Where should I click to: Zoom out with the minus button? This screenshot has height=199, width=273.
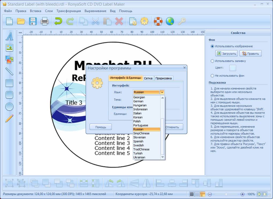coord(210,194)
